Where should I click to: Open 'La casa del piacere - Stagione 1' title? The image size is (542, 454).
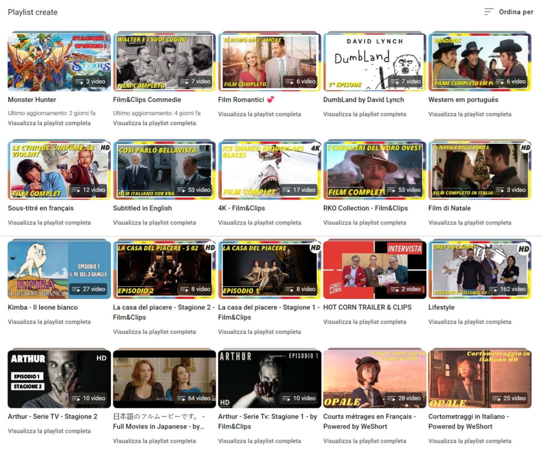coord(269,312)
